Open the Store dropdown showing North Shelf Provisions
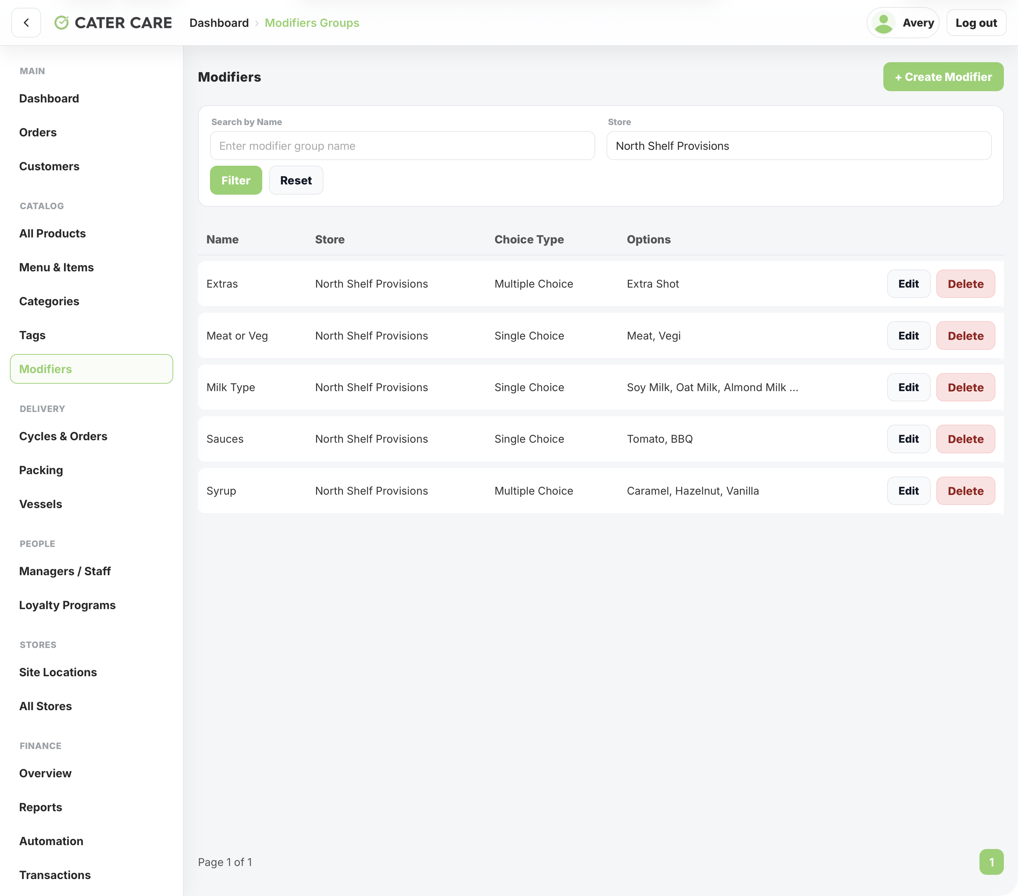 (798, 146)
